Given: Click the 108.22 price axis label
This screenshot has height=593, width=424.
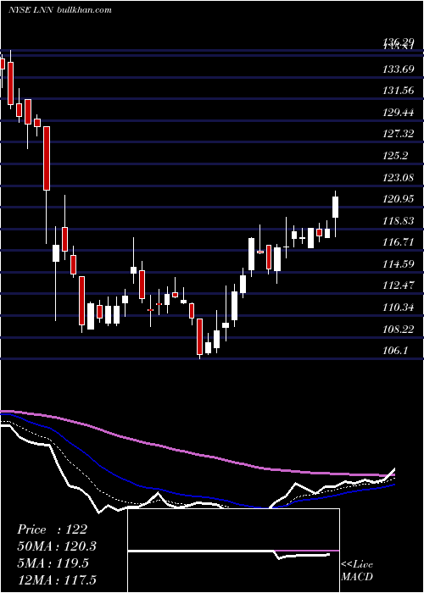Looking at the screenshot, I should 399,329.
